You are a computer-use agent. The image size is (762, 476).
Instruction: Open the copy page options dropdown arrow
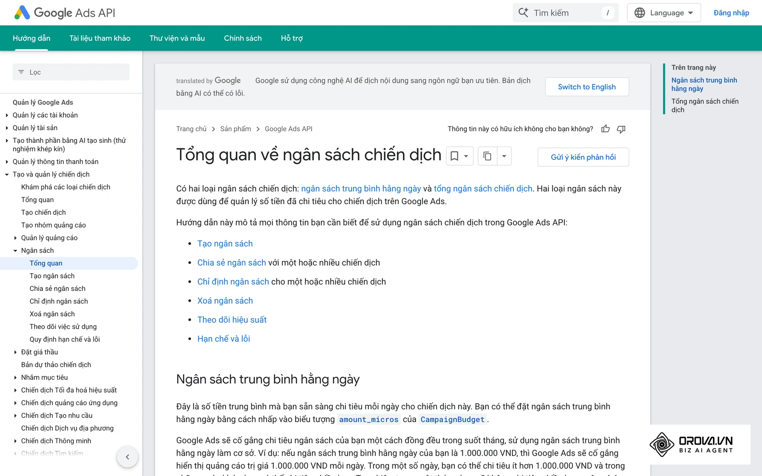(504, 156)
